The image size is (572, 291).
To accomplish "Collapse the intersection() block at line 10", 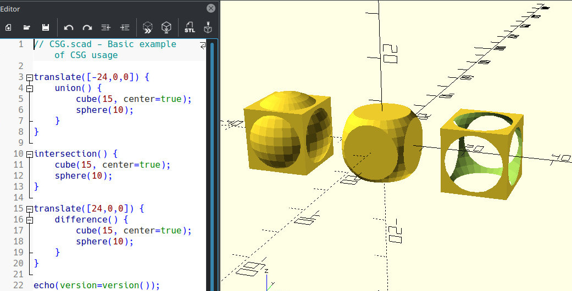I will (30, 154).
